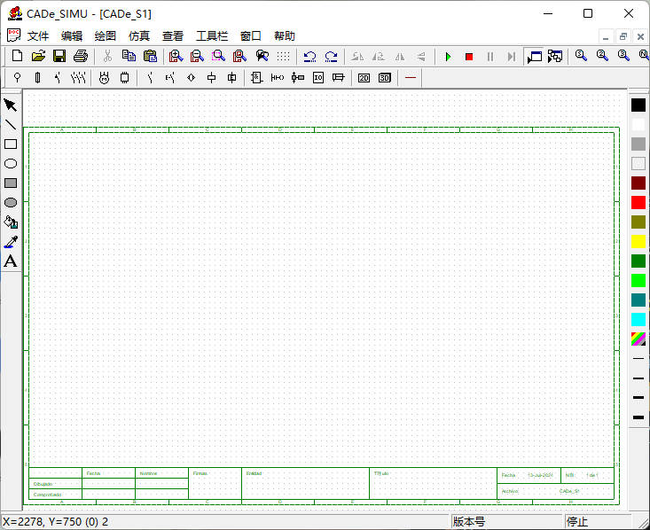Select the text tool (letter A)
The width and height of the screenshot is (650, 530).
tap(11, 261)
